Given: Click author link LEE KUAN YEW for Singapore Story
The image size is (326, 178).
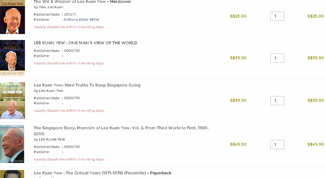Looking at the screenshot, I should (52, 139).
